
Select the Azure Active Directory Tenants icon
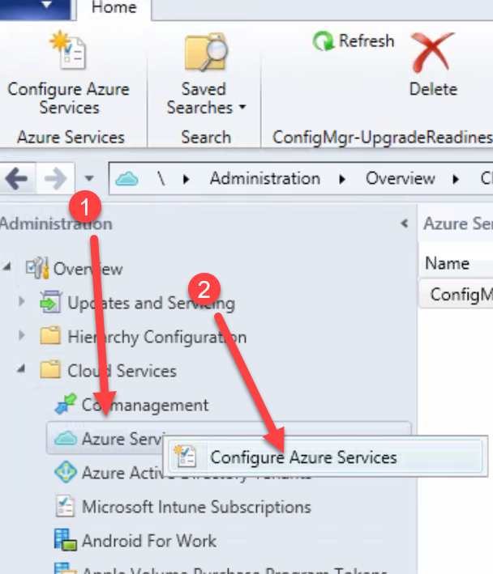(x=65, y=473)
